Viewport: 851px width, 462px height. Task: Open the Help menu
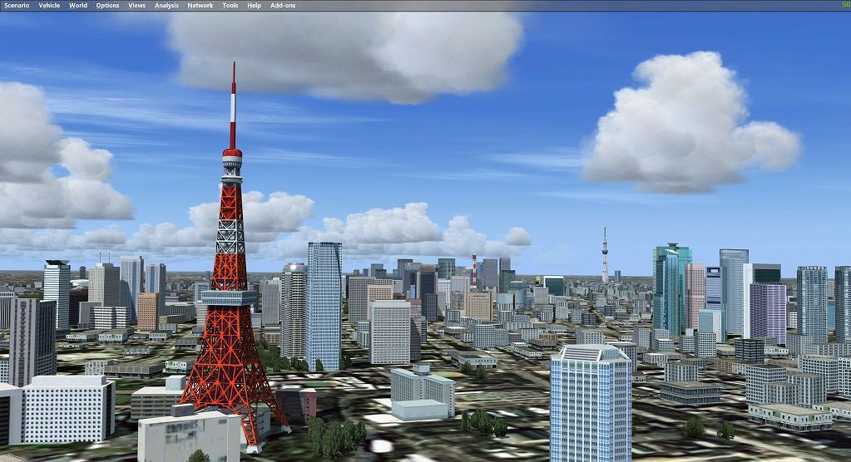pos(254,6)
